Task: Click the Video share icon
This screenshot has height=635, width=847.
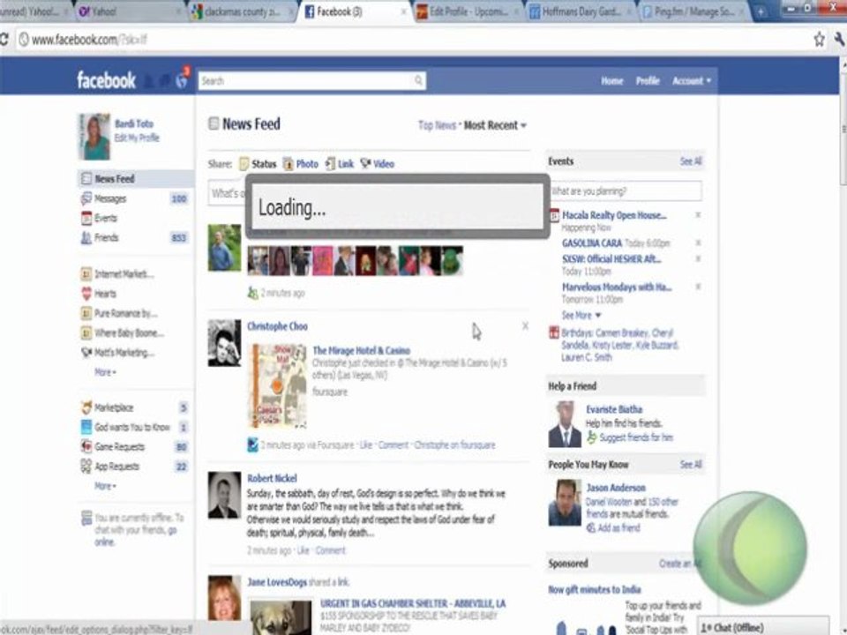Action: pyautogui.click(x=365, y=164)
